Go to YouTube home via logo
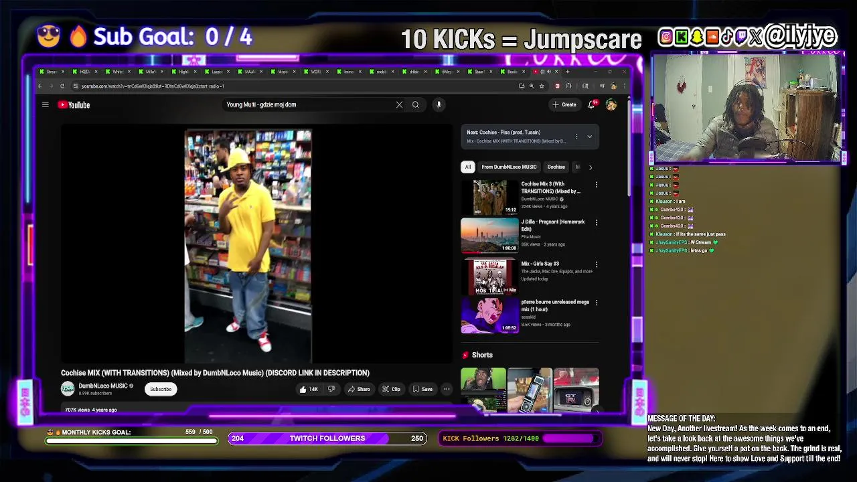857x482 pixels. (74, 104)
